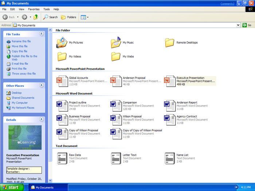This screenshot has height=191, width=255.
Task: Expand the Address bar dropdown
Action: coord(238,25)
